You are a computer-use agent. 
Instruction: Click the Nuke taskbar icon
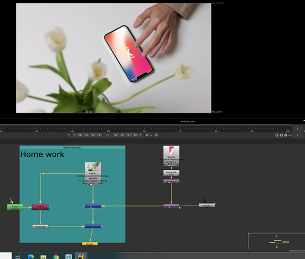point(81,257)
